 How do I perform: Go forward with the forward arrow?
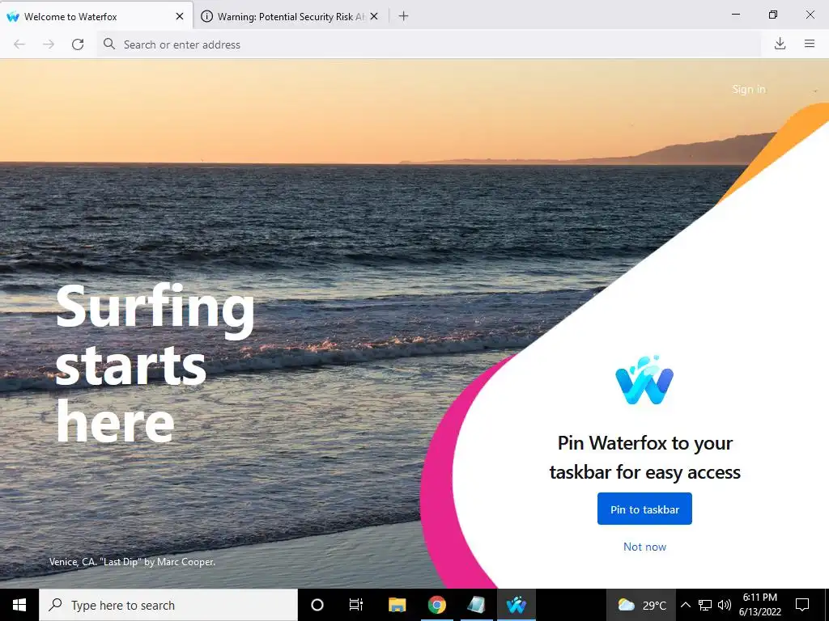tap(49, 44)
